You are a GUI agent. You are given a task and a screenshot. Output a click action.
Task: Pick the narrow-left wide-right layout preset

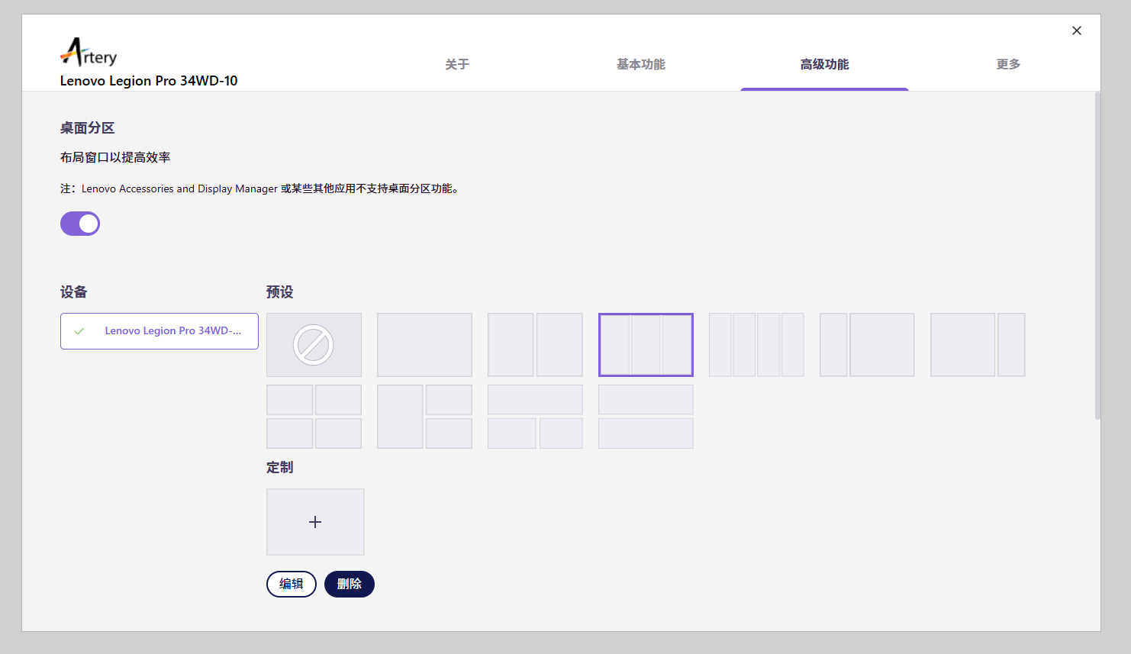tap(867, 345)
